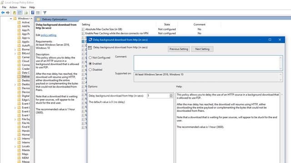Select the Enabled radio button

pyautogui.click(x=90, y=63)
